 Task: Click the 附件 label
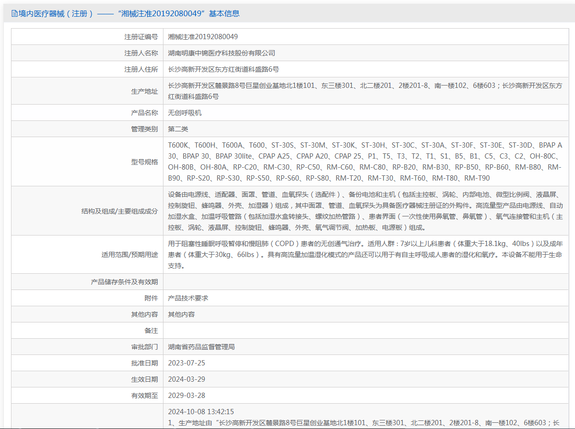coord(151,298)
